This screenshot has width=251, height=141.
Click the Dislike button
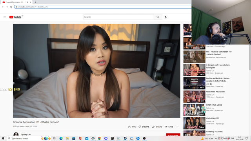[144, 127]
